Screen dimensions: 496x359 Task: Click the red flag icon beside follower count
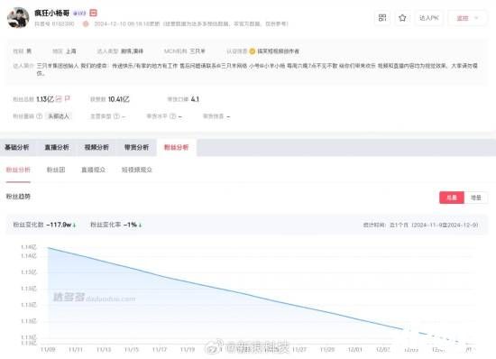point(67,99)
